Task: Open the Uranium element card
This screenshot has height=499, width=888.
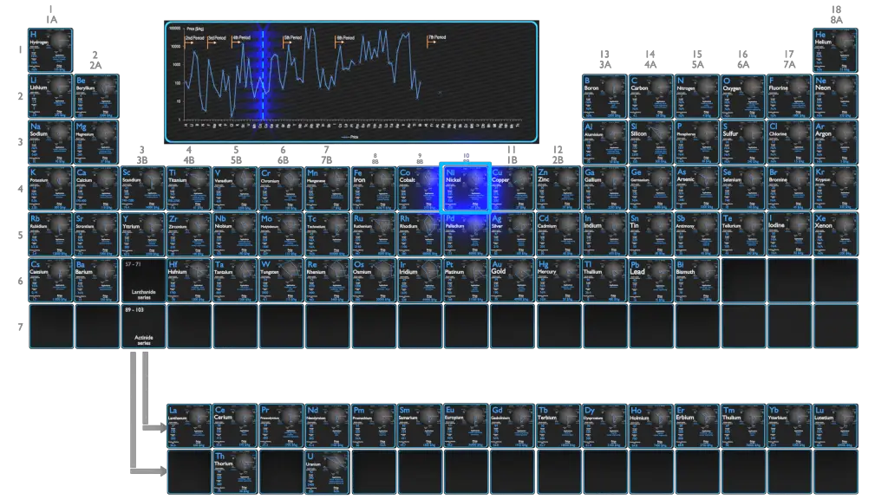Action: click(327, 472)
